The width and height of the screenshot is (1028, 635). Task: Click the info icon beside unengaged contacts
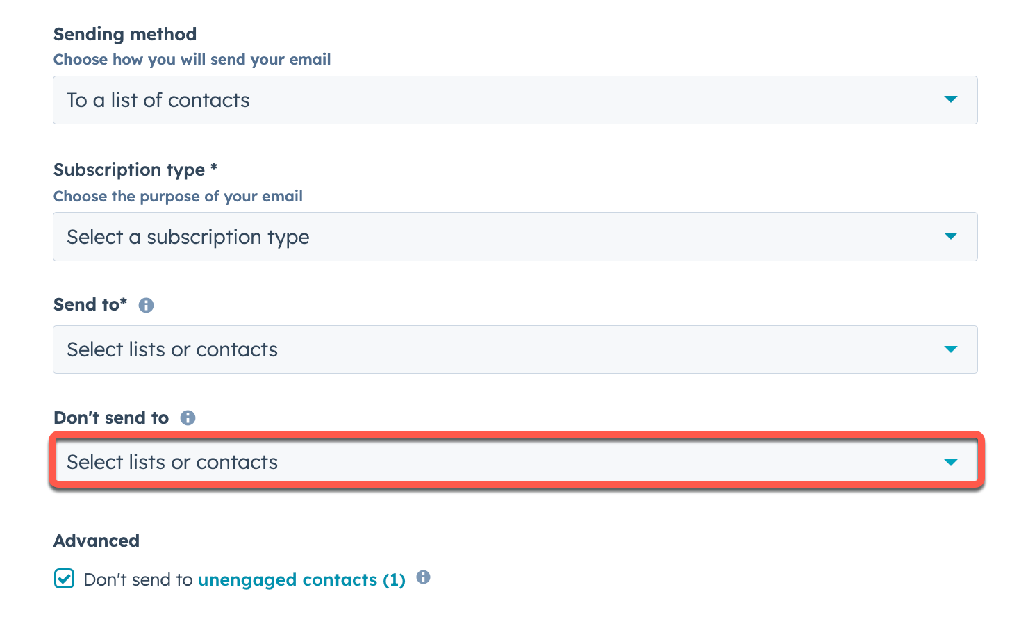[423, 577]
